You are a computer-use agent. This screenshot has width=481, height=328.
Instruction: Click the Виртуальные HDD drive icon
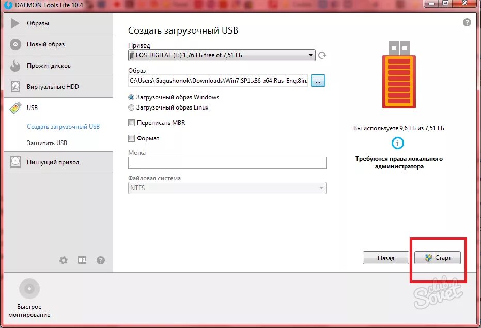[15, 87]
